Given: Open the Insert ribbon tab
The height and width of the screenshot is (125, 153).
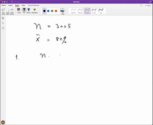Looking at the screenshot, I should (x=11, y=5).
